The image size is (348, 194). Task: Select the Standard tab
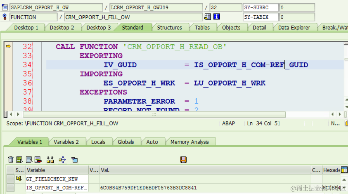tap(133, 27)
